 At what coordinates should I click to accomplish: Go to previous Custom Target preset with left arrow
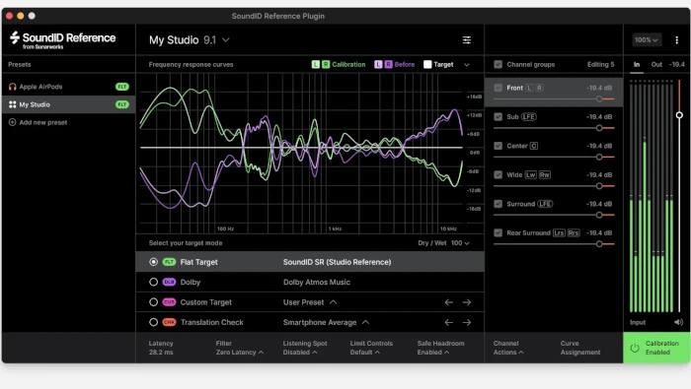click(448, 302)
